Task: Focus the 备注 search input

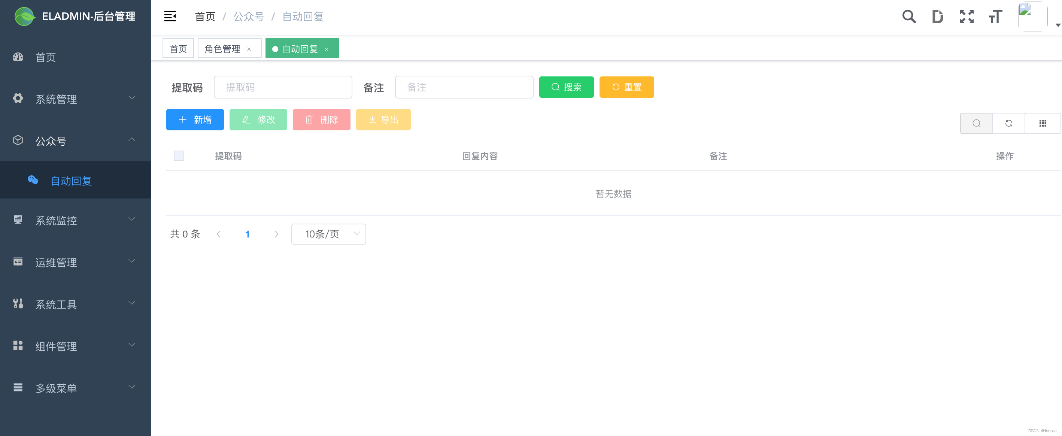Action: click(464, 87)
